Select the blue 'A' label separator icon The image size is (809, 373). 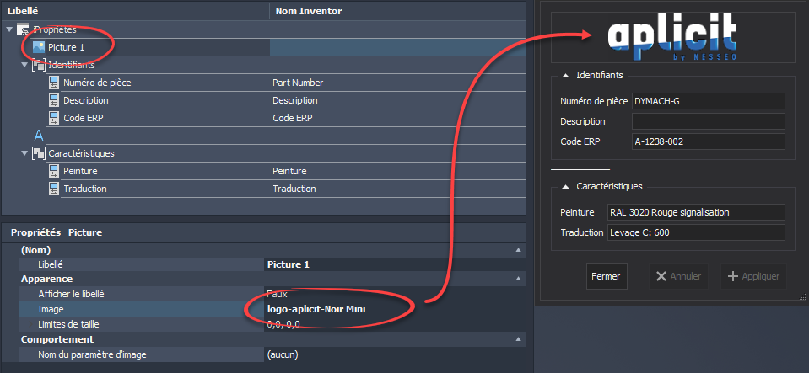[x=38, y=136]
